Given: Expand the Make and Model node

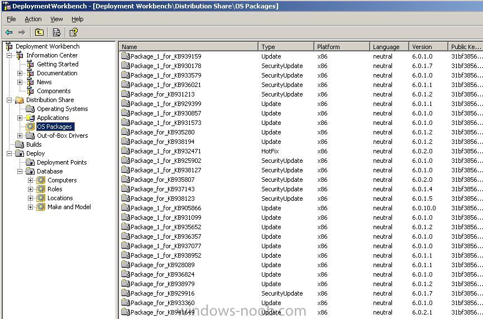Looking at the screenshot, I should click(x=30, y=207).
